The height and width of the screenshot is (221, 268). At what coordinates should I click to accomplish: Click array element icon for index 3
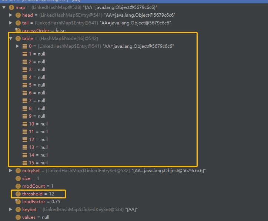(25, 70)
